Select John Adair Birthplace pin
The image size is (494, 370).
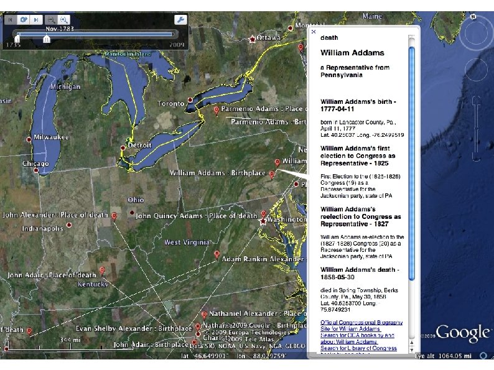[194, 343]
